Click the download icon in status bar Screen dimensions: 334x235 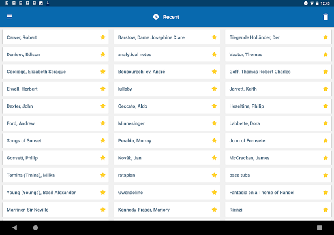(48, 3)
